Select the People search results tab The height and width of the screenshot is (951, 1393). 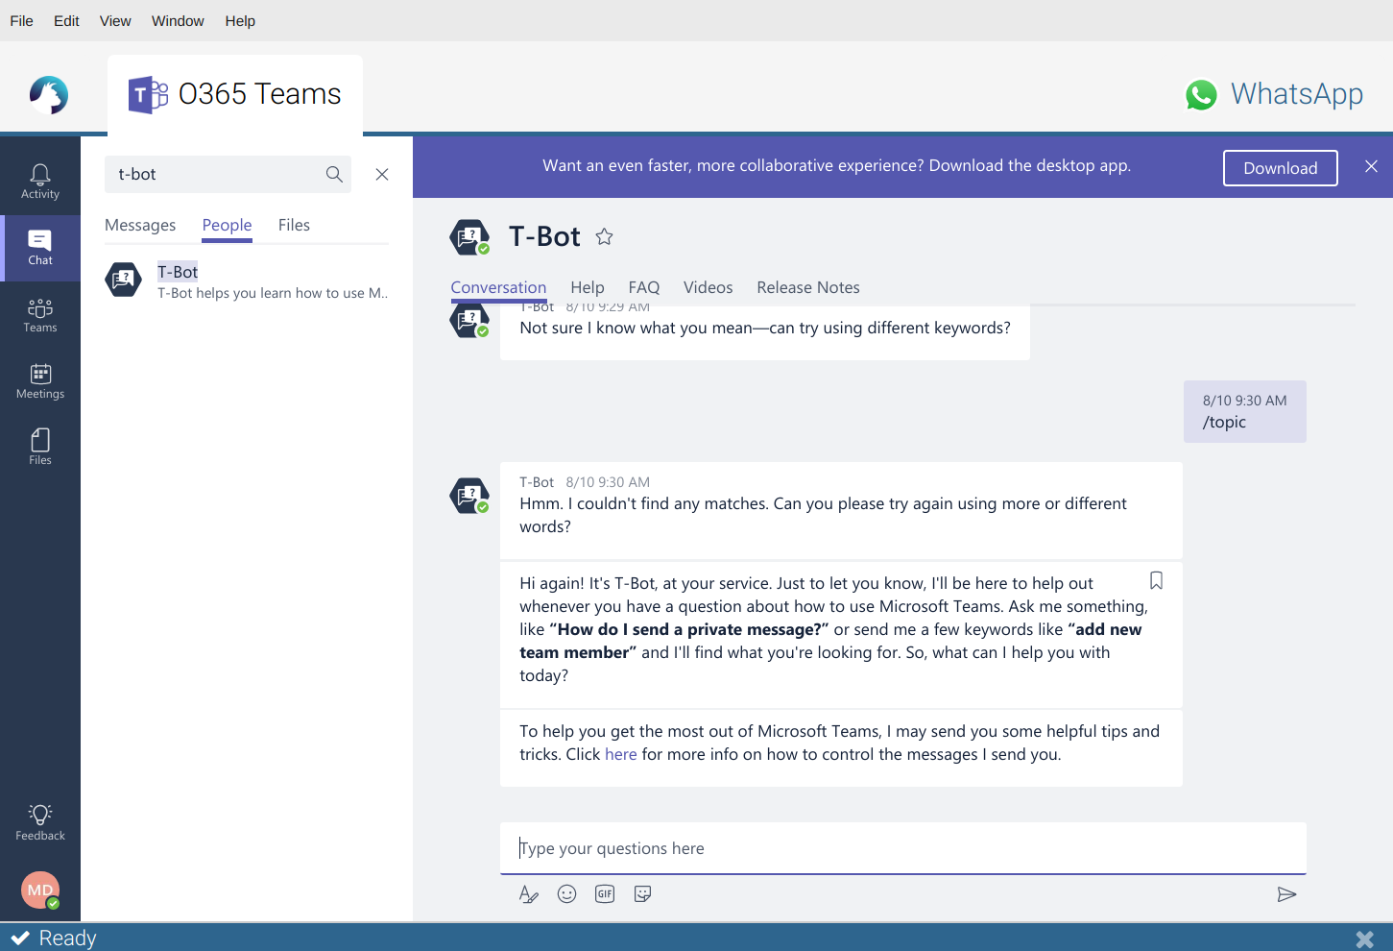click(227, 225)
